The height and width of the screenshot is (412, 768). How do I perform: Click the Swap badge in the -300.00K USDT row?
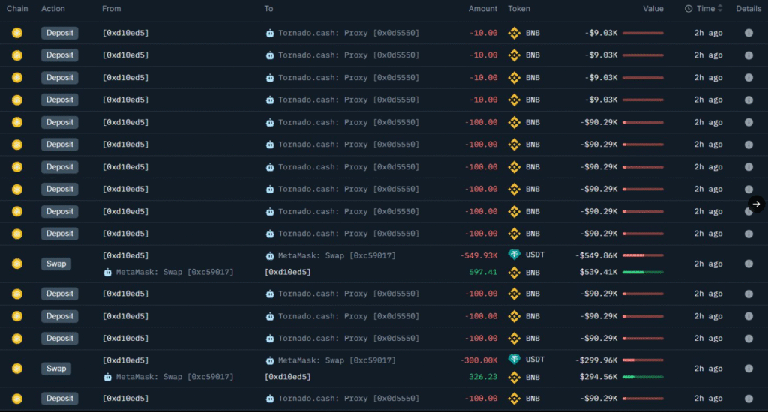(55, 369)
